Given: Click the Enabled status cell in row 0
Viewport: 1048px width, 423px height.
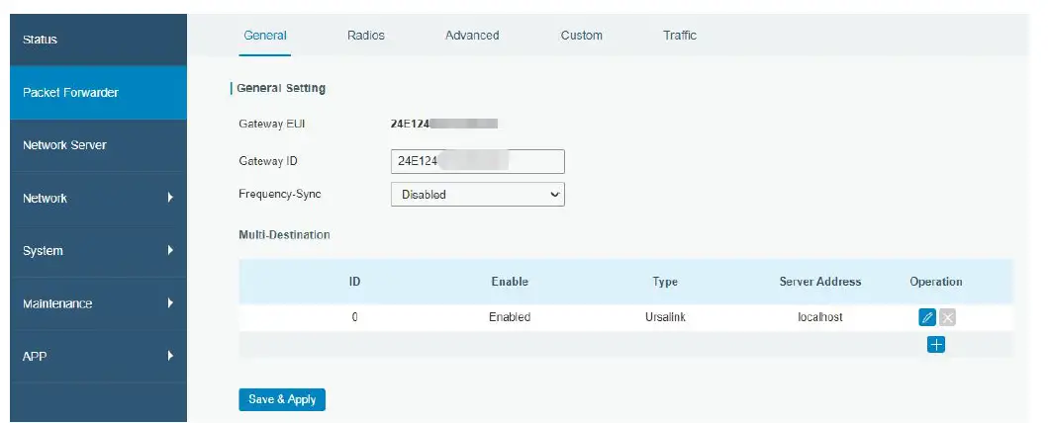Looking at the screenshot, I should point(510,317).
